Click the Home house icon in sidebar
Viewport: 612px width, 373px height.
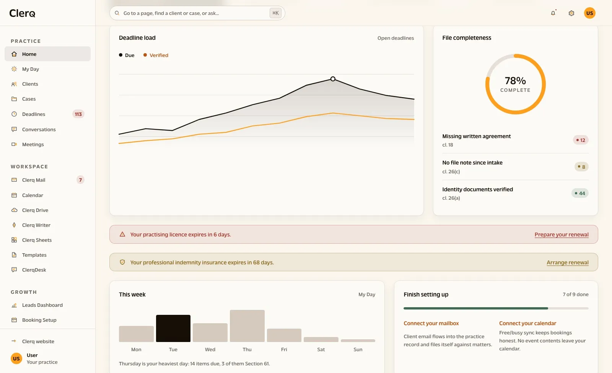coord(14,54)
